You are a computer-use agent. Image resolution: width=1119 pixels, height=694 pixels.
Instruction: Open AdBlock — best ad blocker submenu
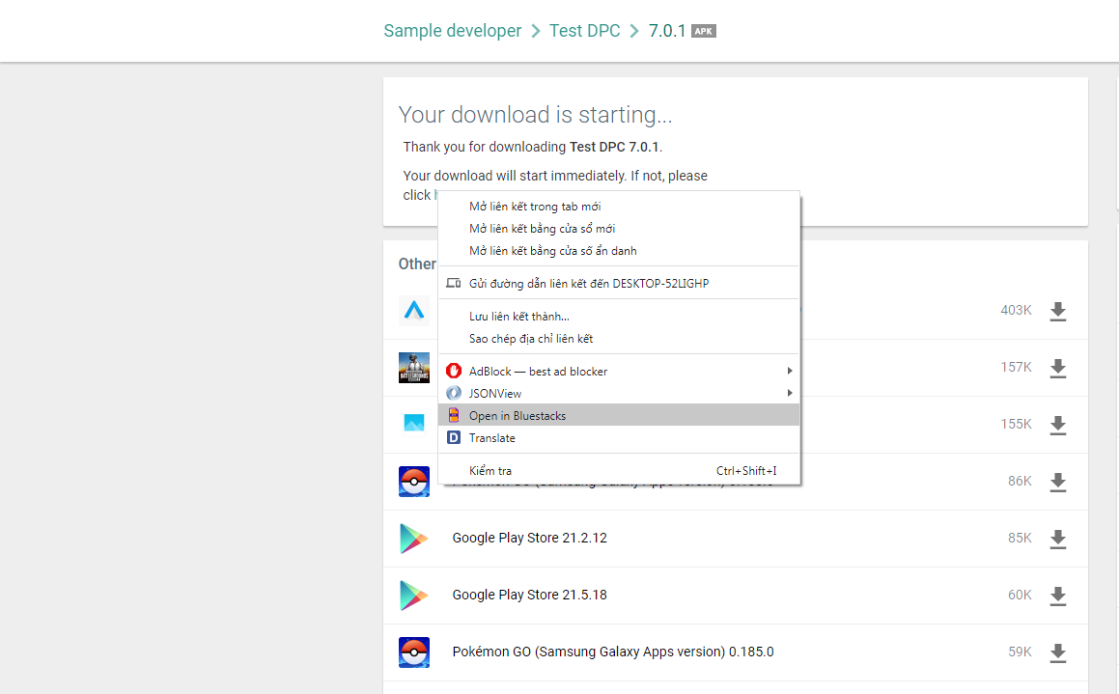click(x=619, y=371)
